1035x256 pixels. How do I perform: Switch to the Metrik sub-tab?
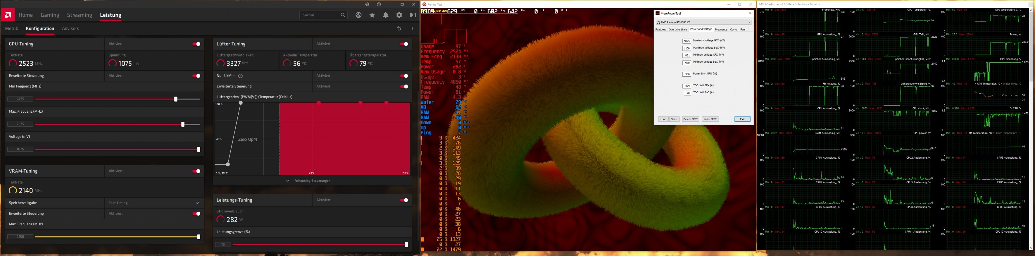coord(12,29)
